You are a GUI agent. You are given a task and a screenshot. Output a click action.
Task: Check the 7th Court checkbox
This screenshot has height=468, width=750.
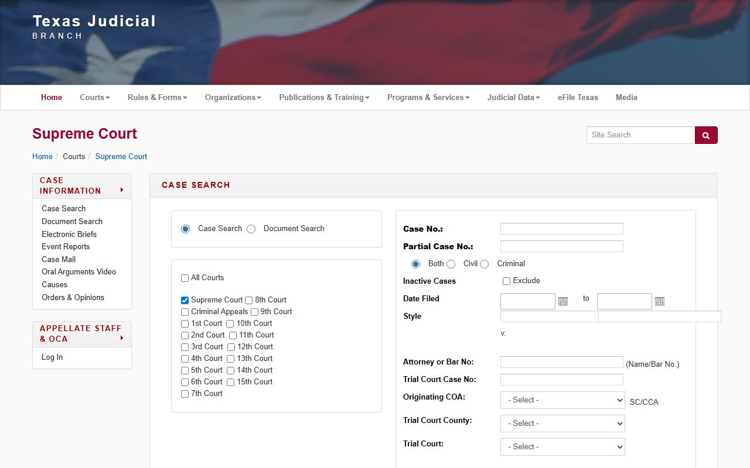coord(185,394)
